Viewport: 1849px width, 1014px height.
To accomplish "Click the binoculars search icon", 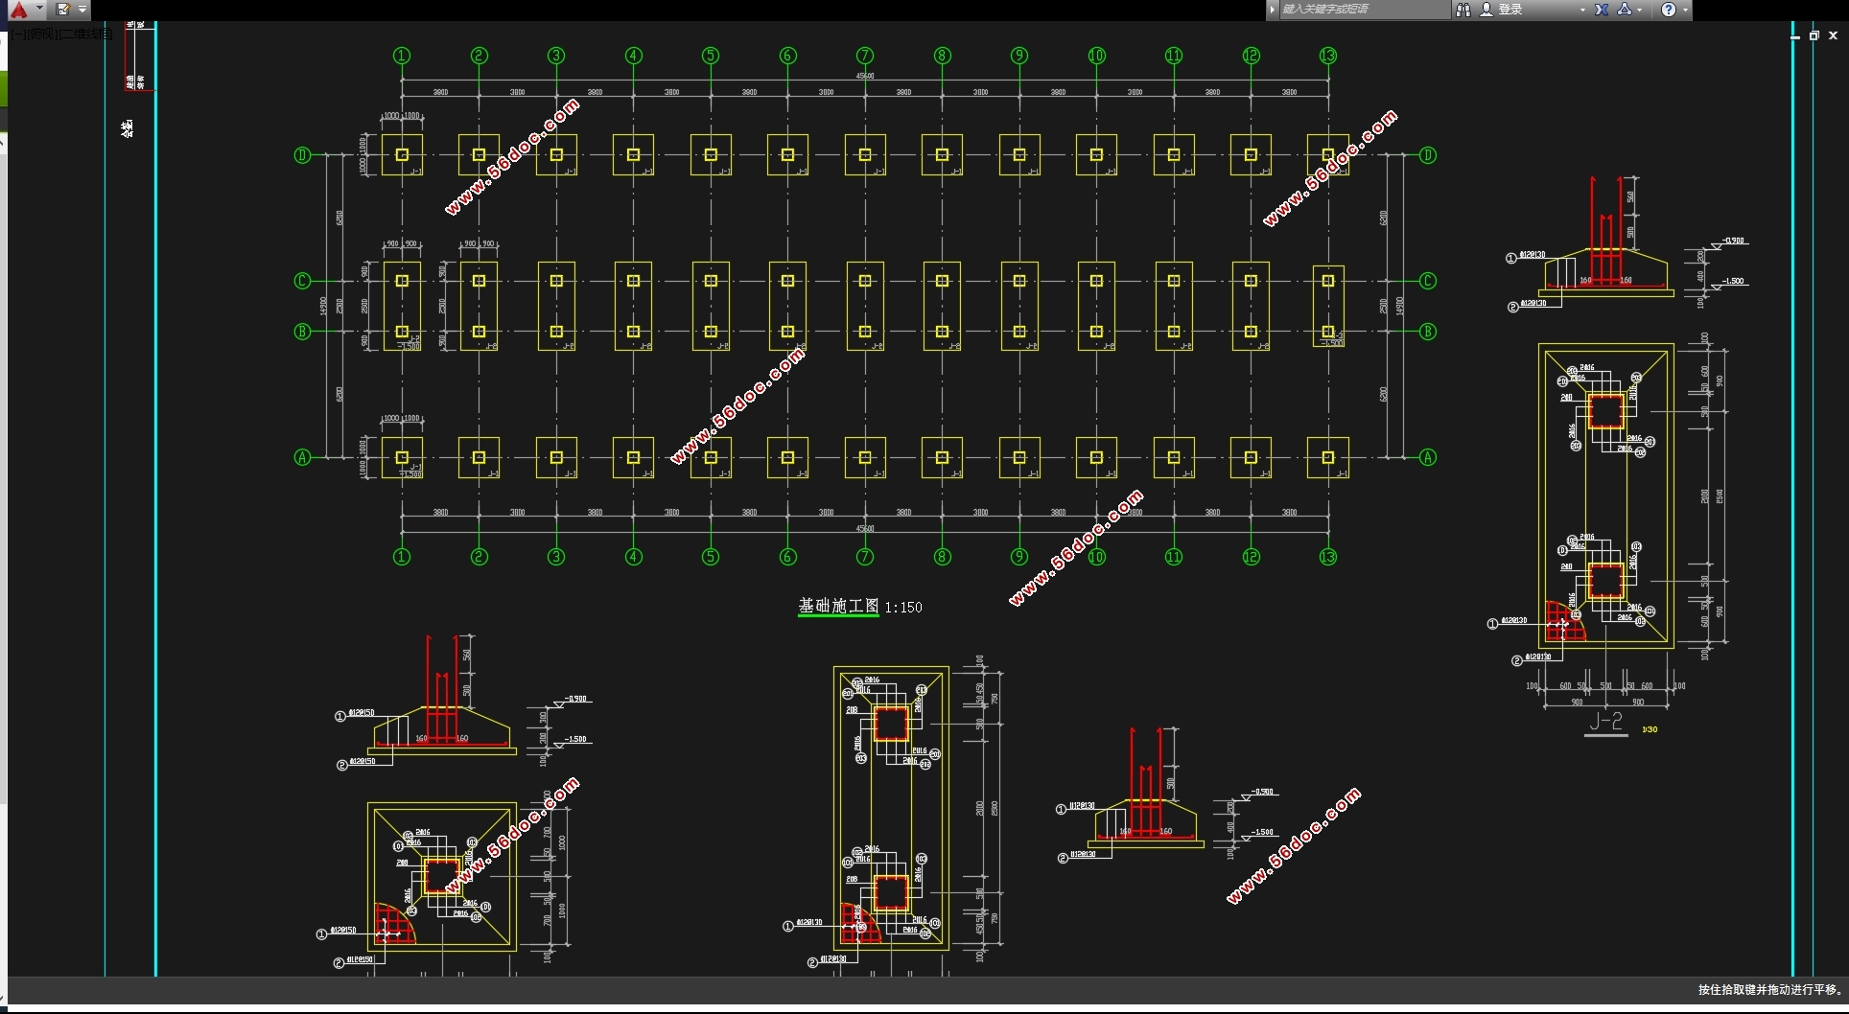I will pos(1463,10).
